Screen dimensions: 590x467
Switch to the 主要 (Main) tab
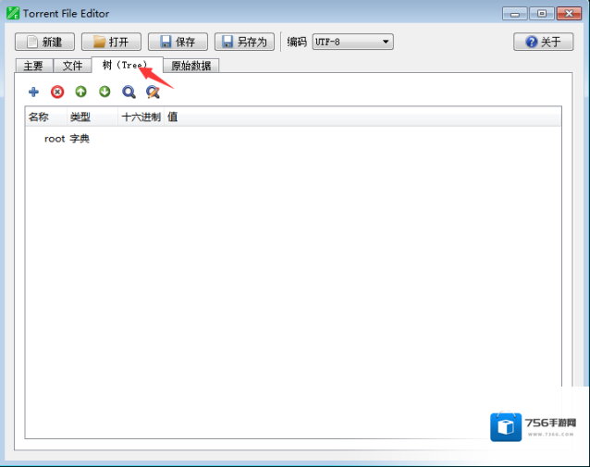(x=33, y=66)
